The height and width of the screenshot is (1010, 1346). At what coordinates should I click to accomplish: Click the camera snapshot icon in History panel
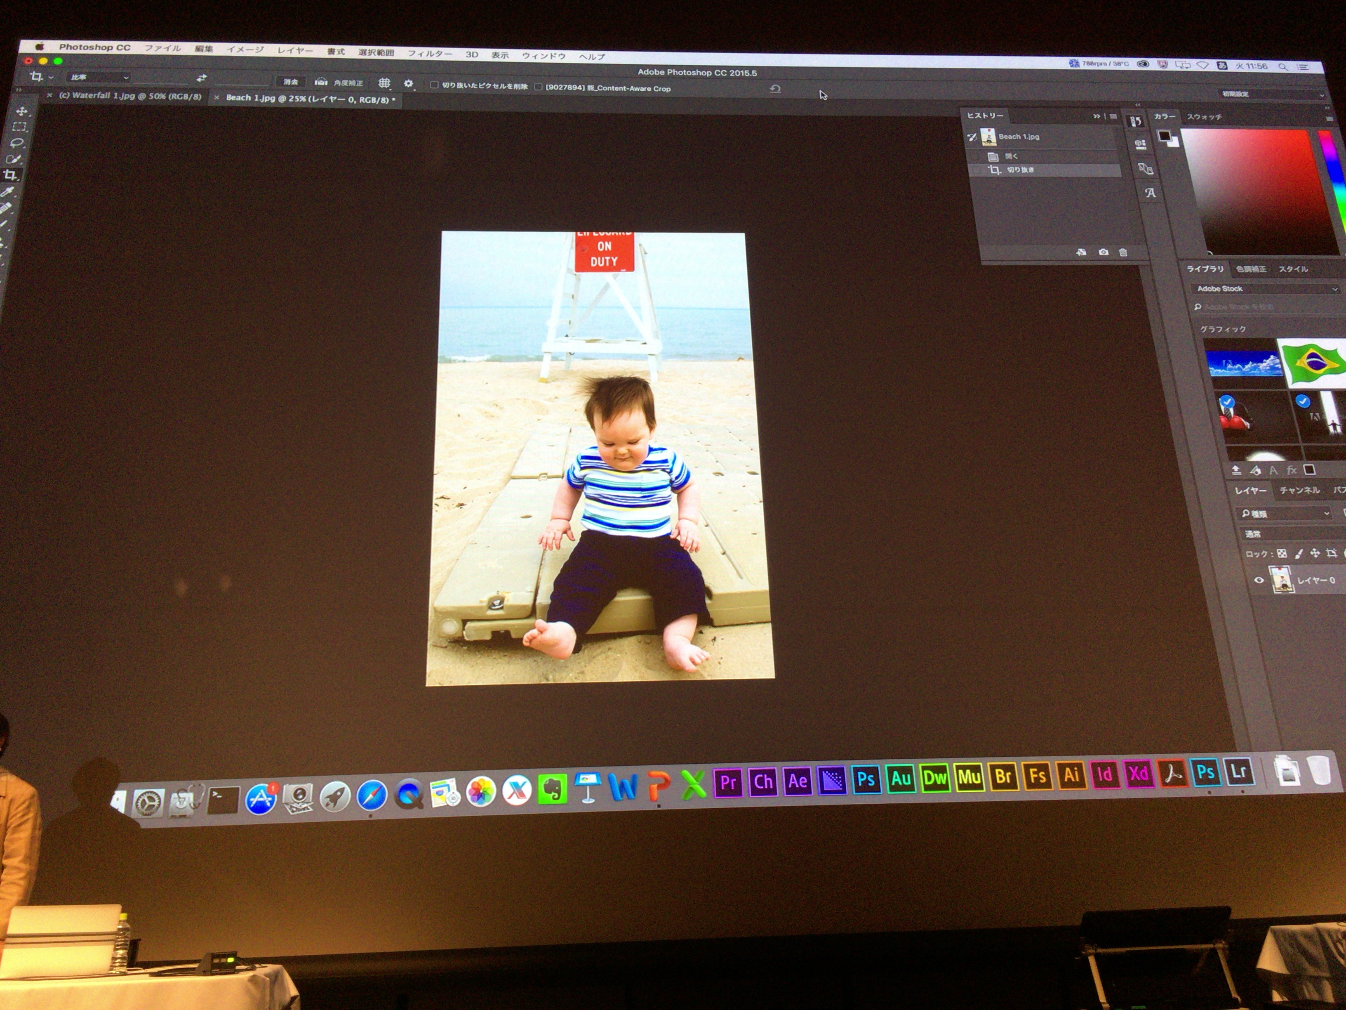1103,252
